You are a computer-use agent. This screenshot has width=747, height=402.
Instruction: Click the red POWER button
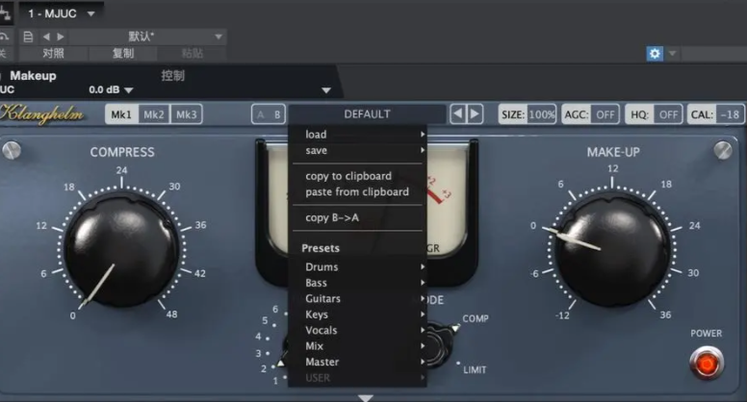click(707, 364)
